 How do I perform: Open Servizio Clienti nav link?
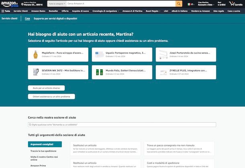point(20,11)
